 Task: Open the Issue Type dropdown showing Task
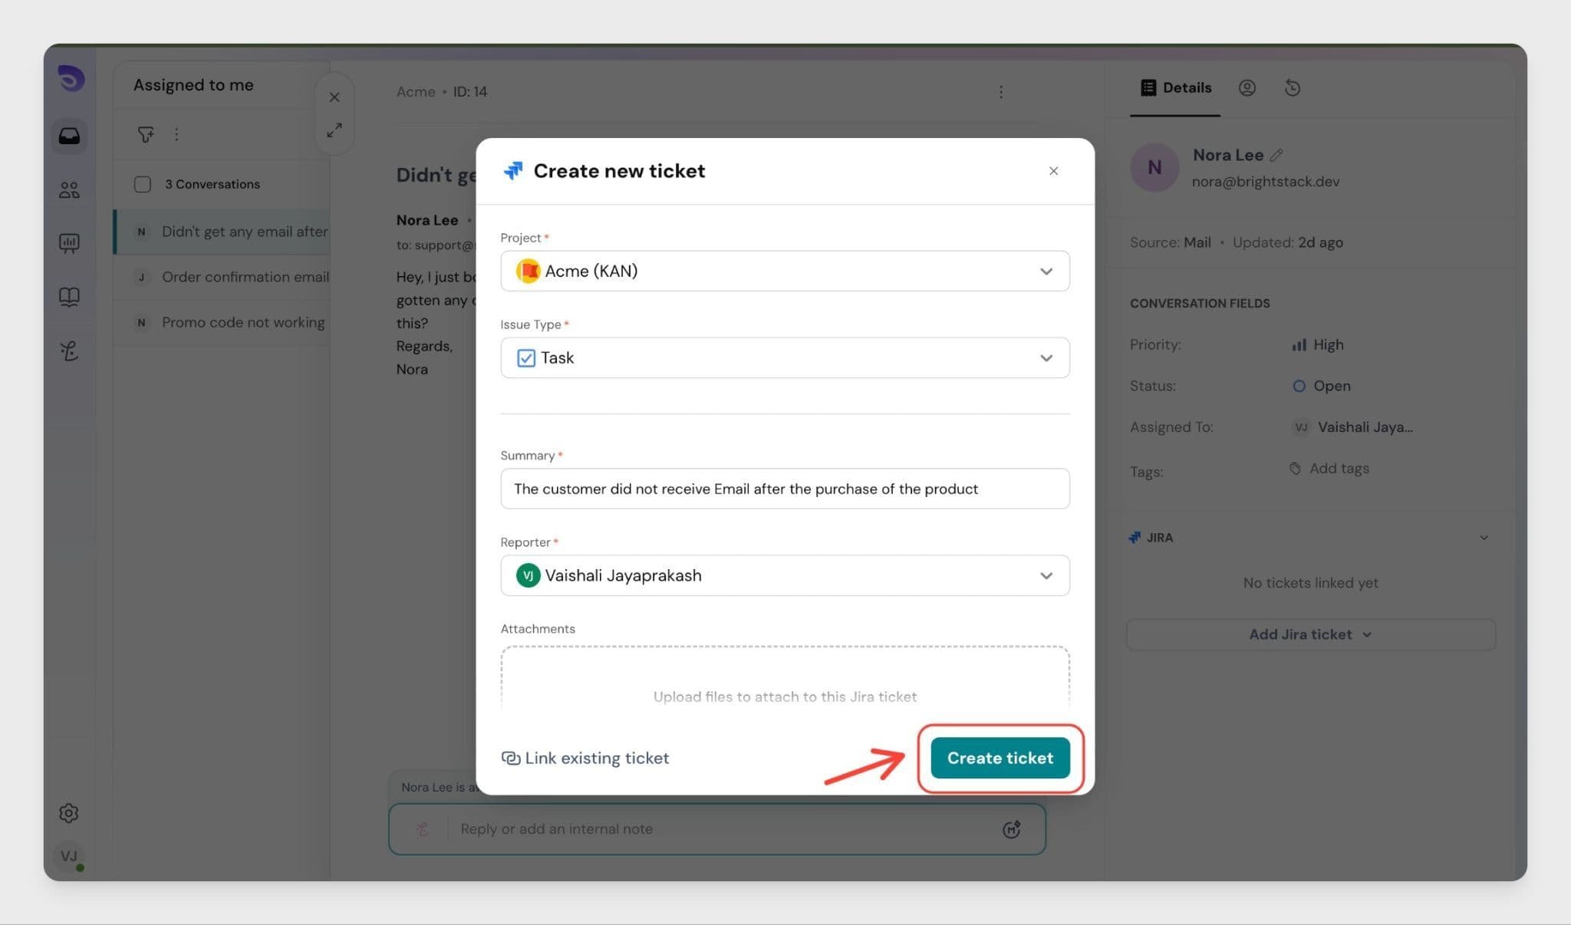click(x=785, y=357)
